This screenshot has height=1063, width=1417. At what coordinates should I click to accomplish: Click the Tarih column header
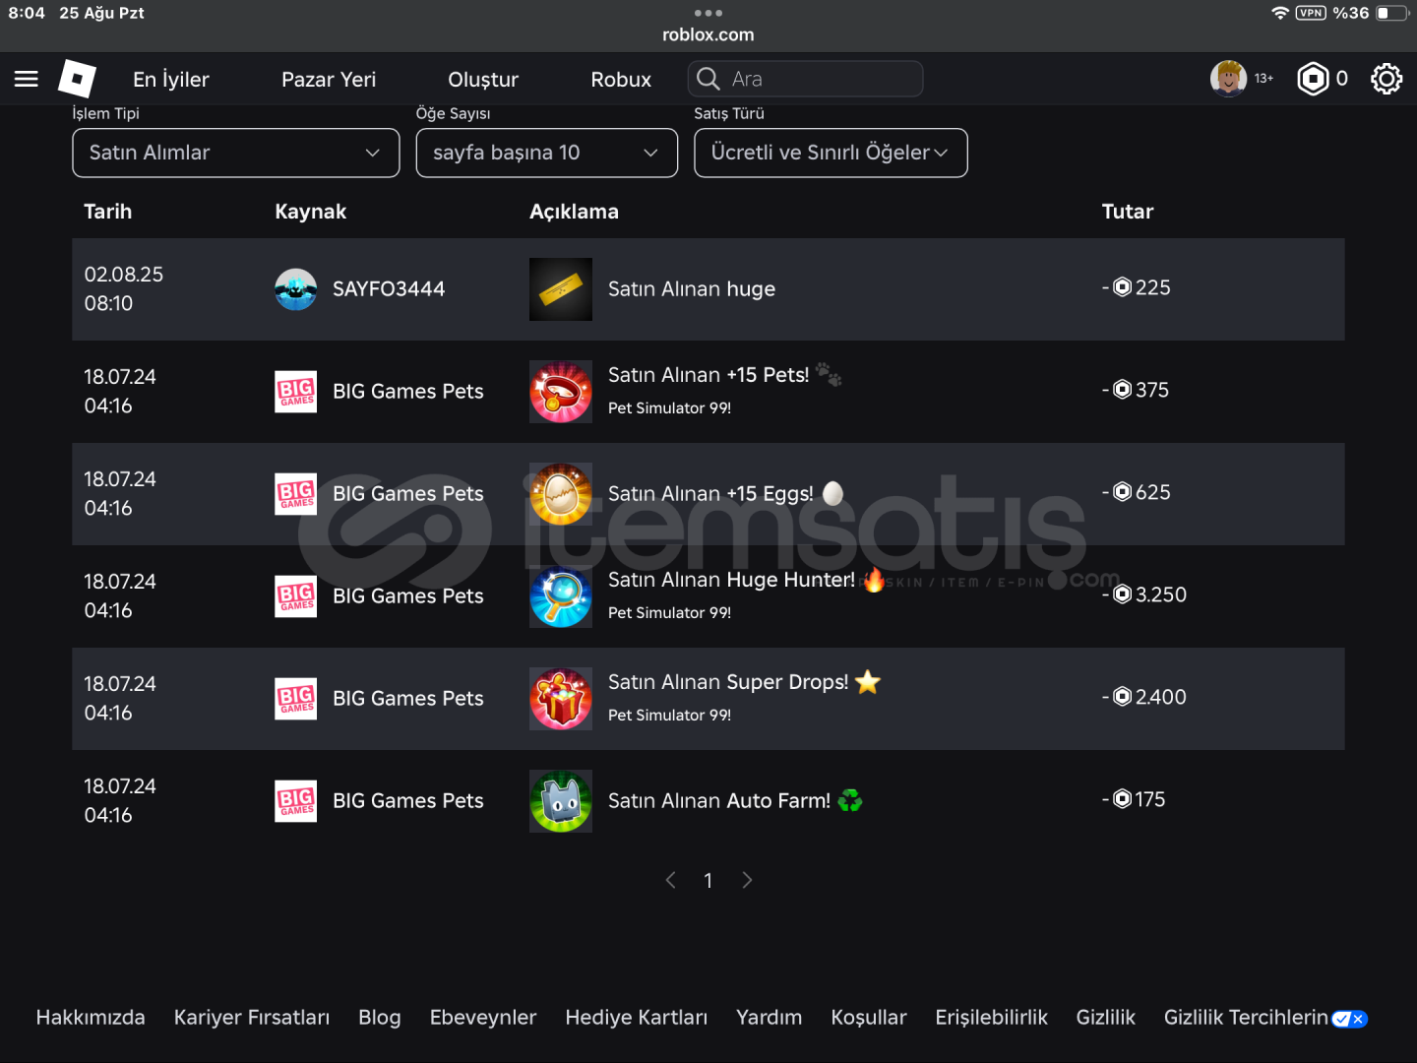coord(108,212)
